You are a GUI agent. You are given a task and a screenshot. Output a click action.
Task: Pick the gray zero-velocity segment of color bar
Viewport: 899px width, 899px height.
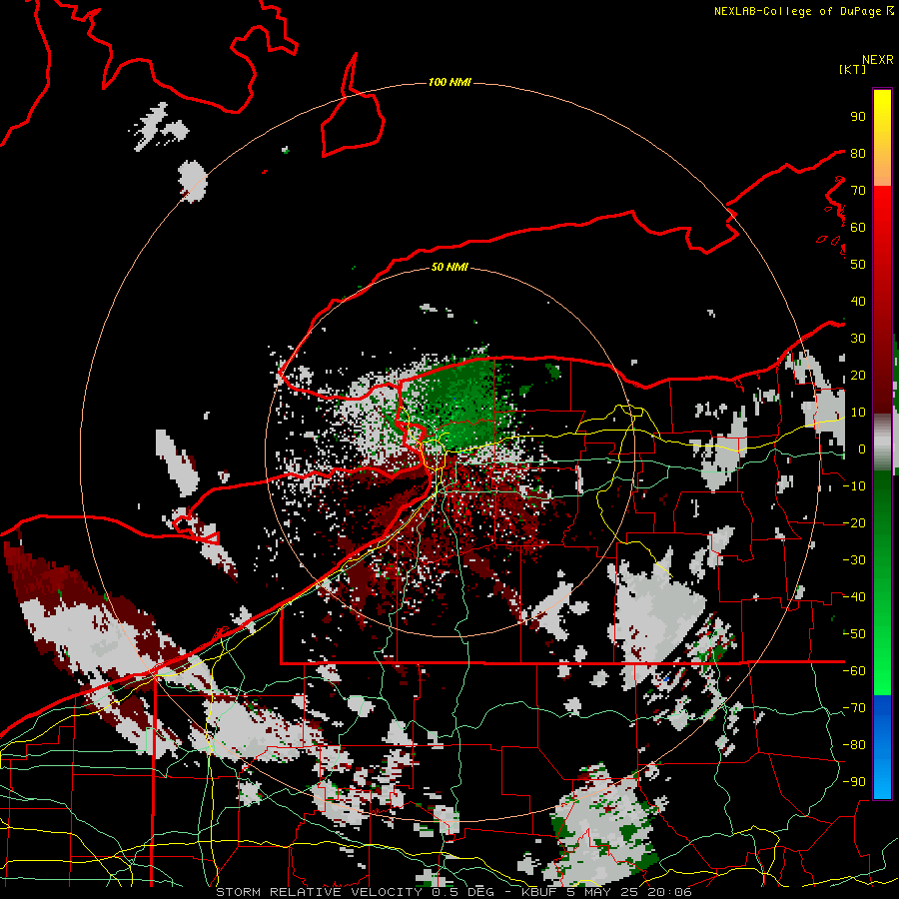tap(882, 443)
